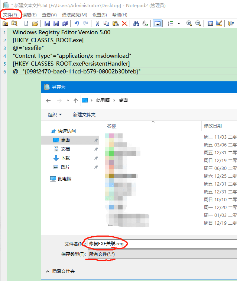Screen dimensions: 237x281
Task: Click the Cut scissors icon
Action: (x=97, y=23)
